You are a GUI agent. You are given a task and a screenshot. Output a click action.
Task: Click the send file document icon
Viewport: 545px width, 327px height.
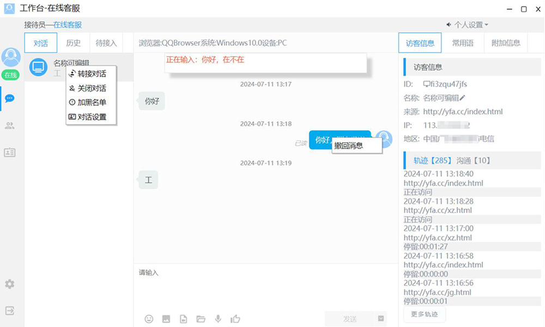click(184, 319)
